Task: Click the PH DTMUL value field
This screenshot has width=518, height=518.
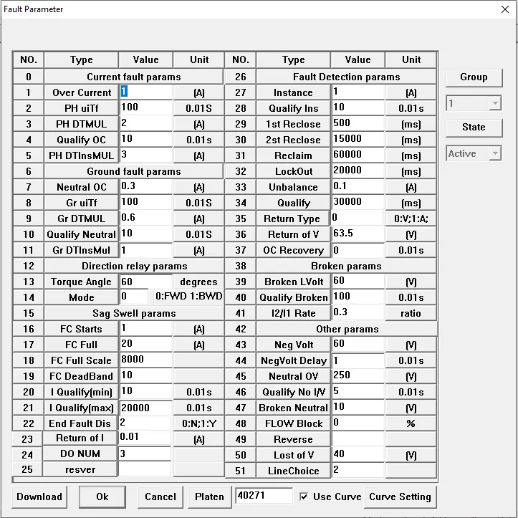Action: 145,123
